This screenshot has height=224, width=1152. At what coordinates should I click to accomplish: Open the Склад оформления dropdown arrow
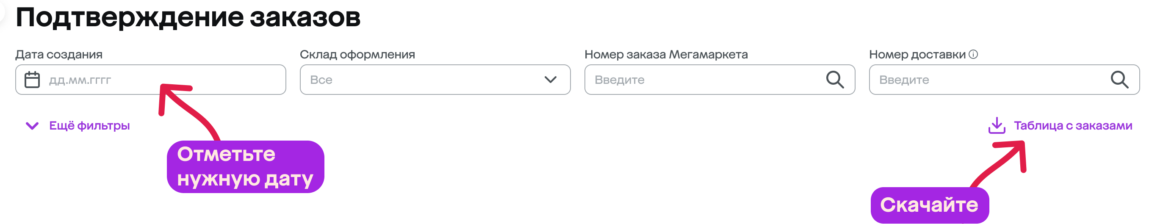551,80
